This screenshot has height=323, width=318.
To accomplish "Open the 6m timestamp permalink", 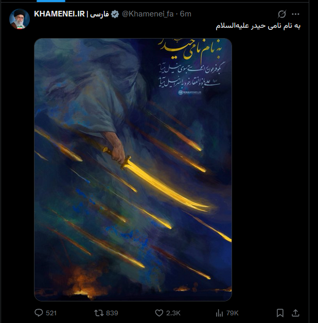I will [x=185, y=14].
